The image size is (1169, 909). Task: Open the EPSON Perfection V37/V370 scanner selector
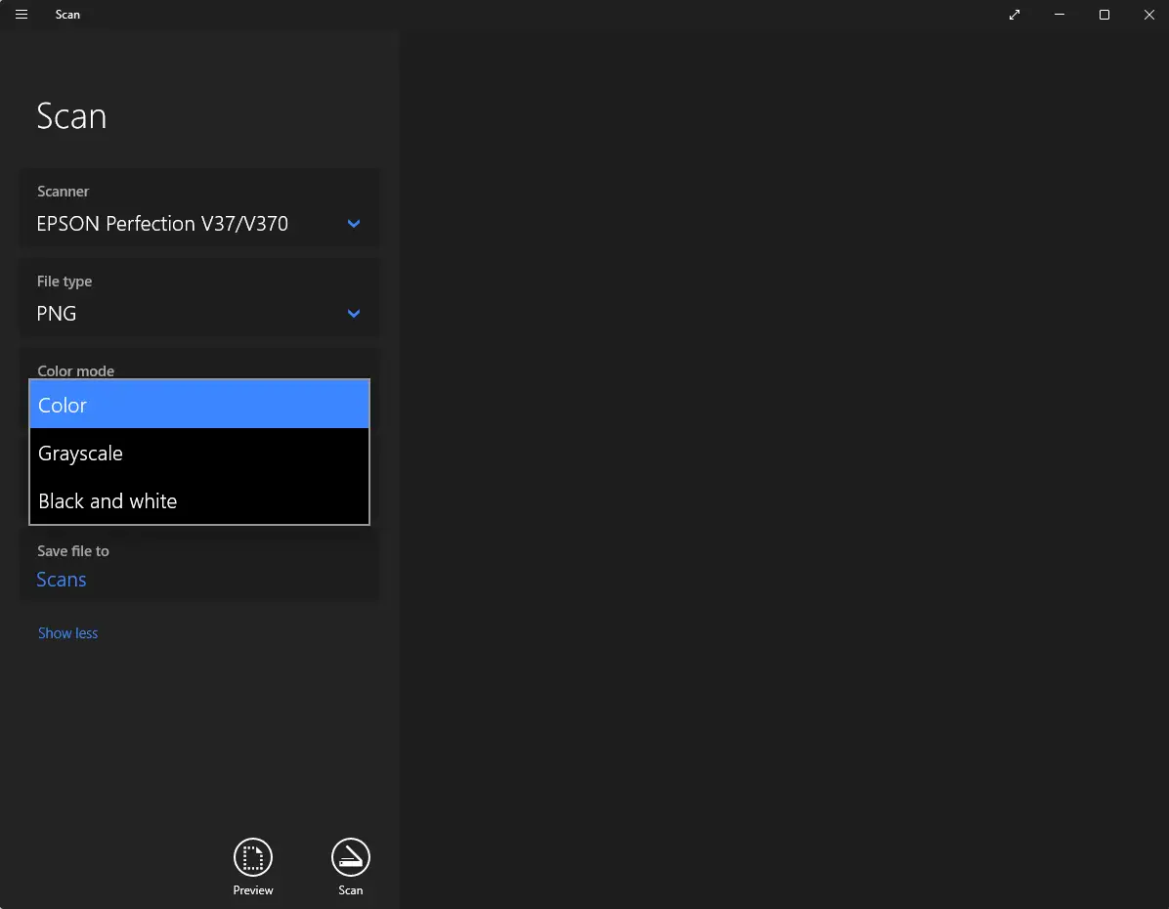(x=162, y=224)
